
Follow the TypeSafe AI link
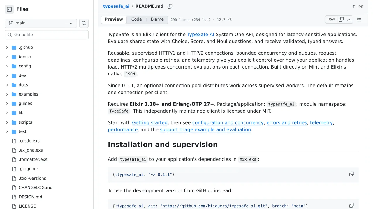tap(200, 34)
